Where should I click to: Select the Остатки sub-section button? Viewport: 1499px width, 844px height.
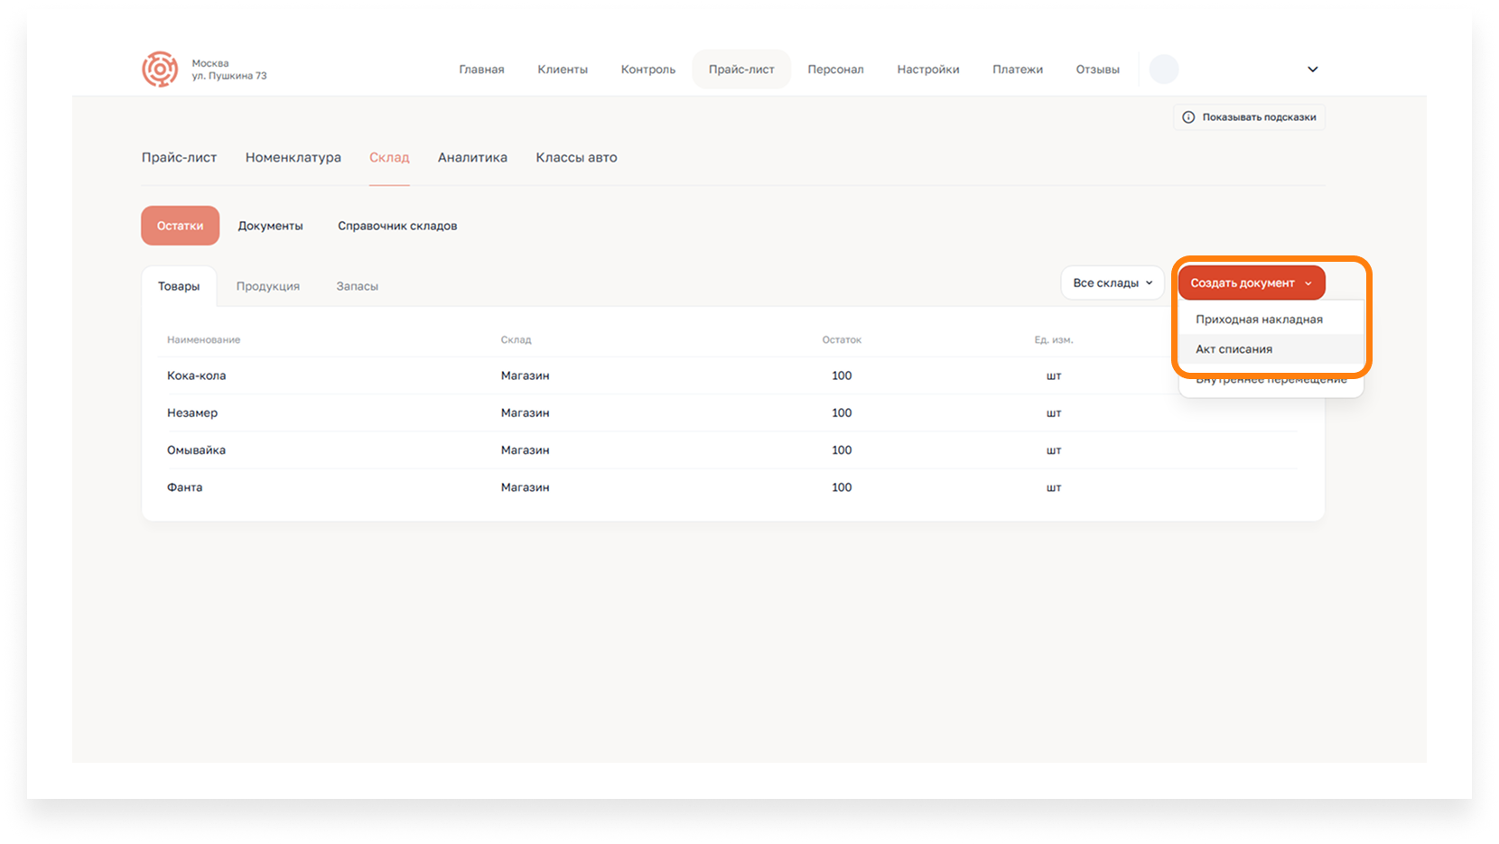click(180, 226)
